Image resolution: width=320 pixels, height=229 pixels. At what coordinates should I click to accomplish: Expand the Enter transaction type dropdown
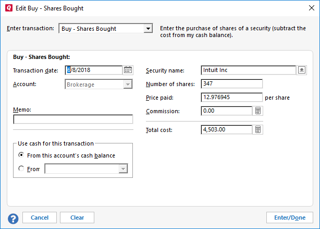click(x=148, y=29)
